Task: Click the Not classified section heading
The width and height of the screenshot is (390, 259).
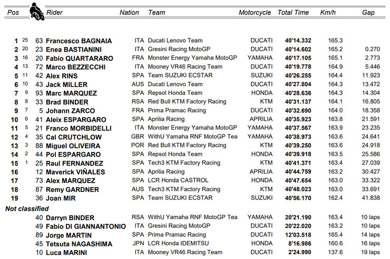Action: tap(27, 208)
